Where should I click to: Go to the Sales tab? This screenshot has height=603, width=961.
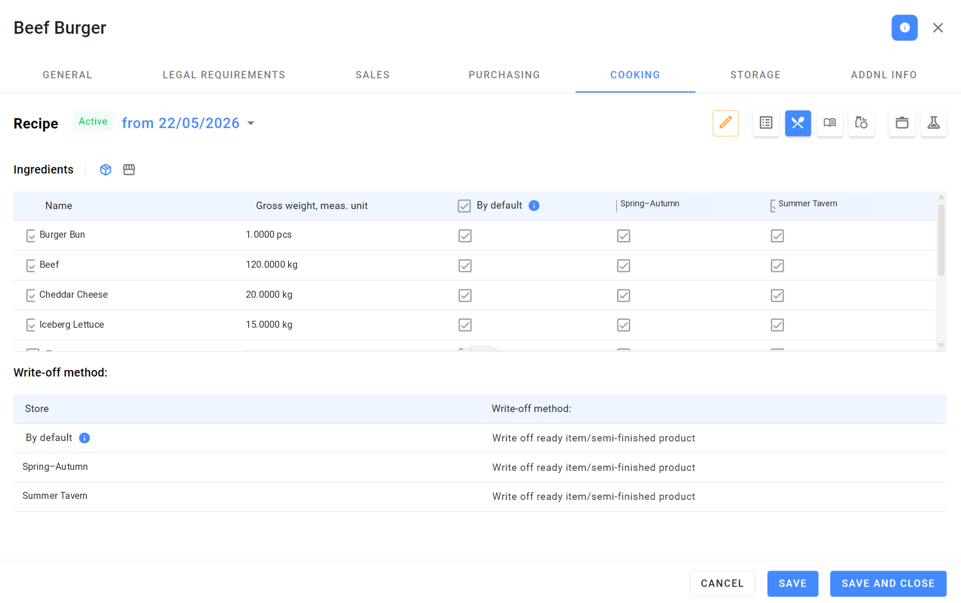pos(373,75)
